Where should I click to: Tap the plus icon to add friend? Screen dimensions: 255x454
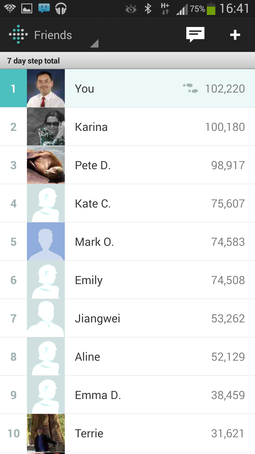[235, 35]
